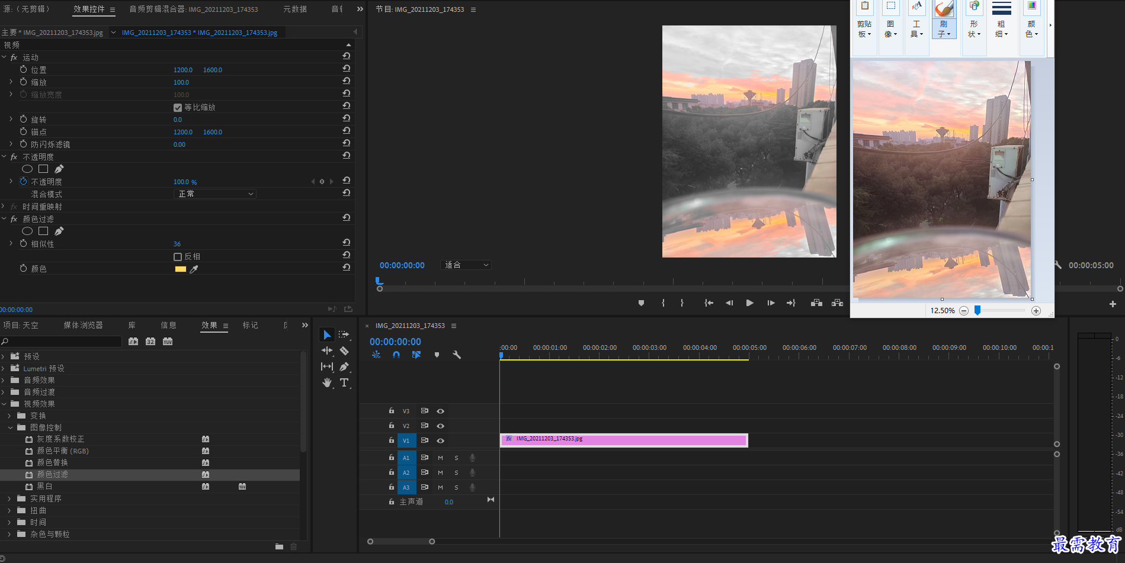
Task: Draw free pen mask under Opacity effect
Action: 59,169
